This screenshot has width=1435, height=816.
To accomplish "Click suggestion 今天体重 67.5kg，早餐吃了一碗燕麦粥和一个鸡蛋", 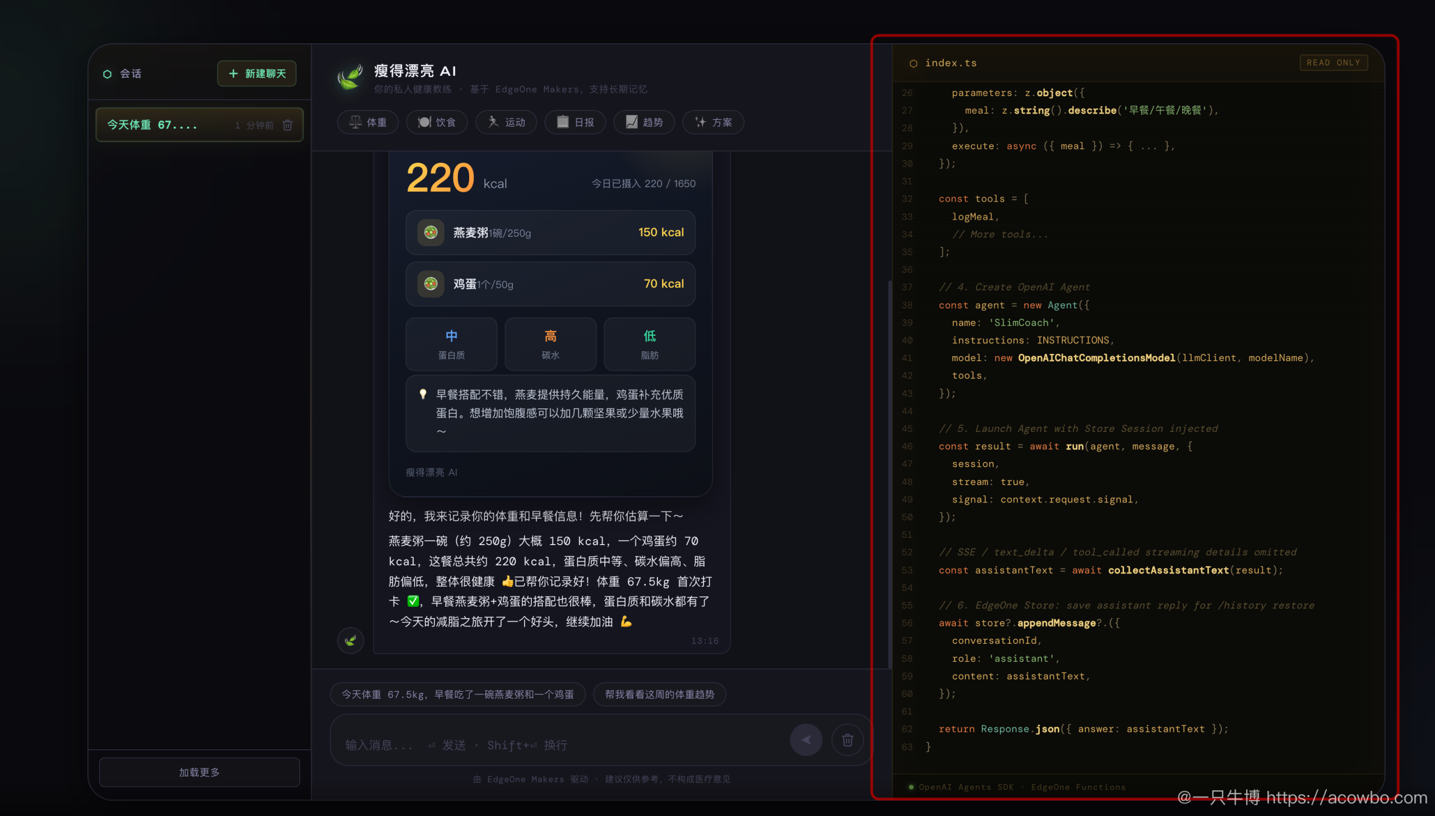I will point(458,694).
